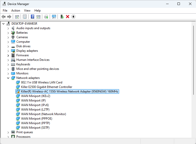Select Killer(R) Wireless-AC 1550i adapter entry
This screenshot has height=144, width=196.
pyautogui.click(x=70, y=91)
